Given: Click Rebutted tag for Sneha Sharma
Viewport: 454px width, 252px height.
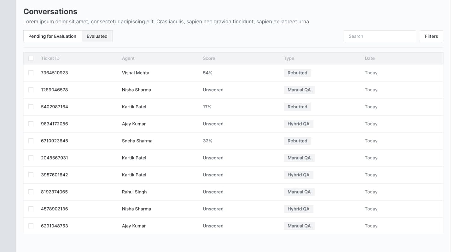Looking at the screenshot, I should pyautogui.click(x=297, y=141).
